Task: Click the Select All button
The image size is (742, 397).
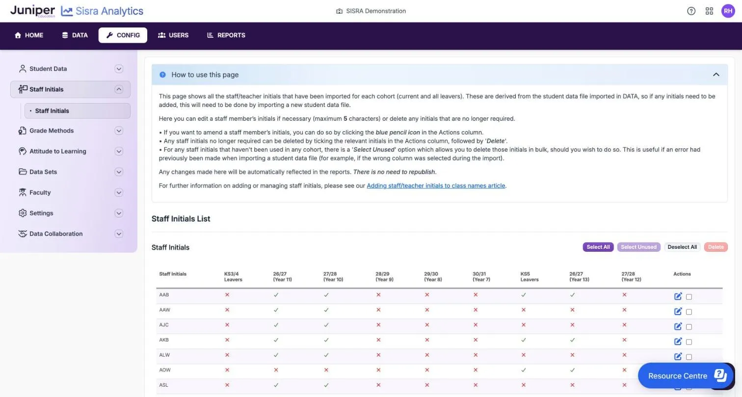Action: point(598,247)
